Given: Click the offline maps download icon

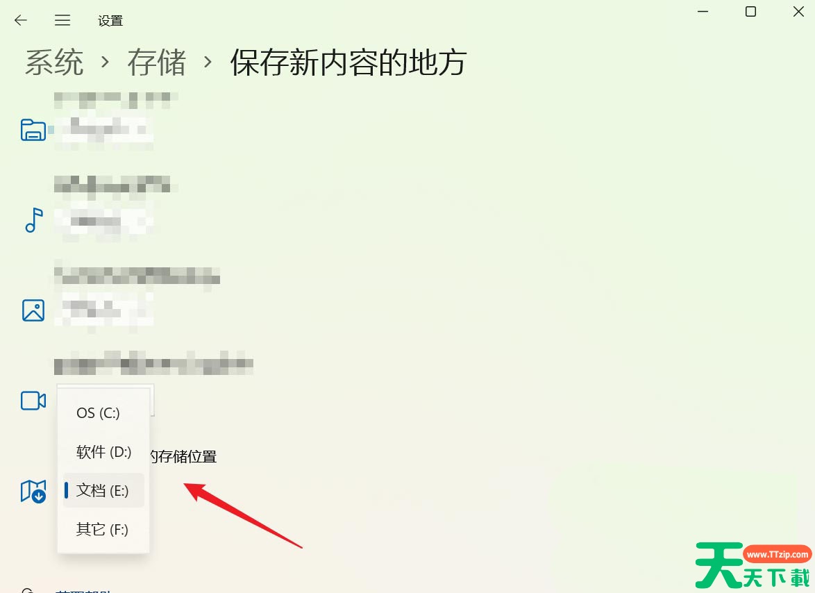Looking at the screenshot, I should (33, 491).
